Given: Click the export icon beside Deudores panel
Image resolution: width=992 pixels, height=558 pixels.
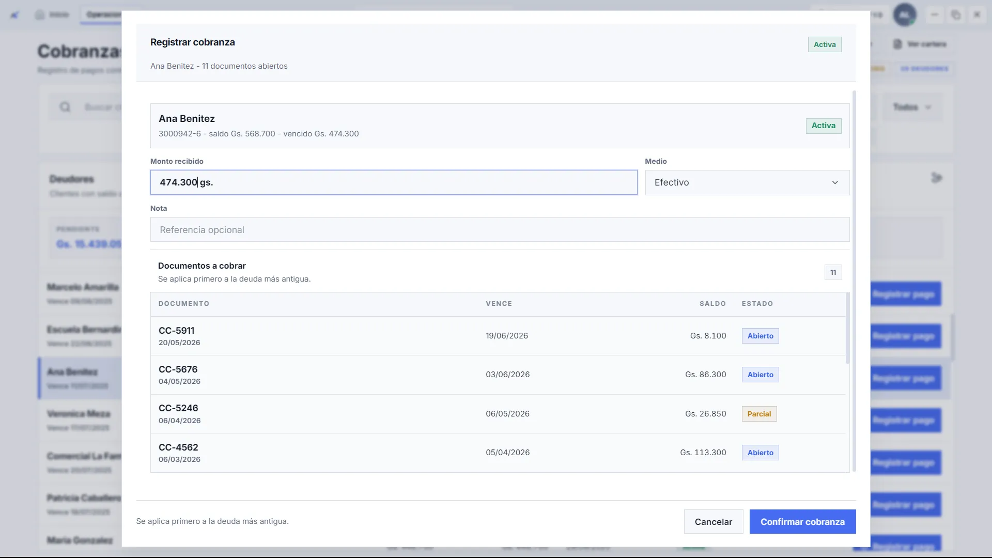Looking at the screenshot, I should click(936, 178).
